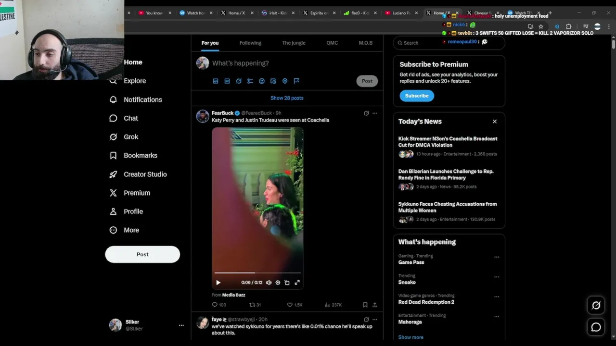The height and width of the screenshot is (346, 616).
Task: Select the For you timeline tab
Action: (210, 43)
